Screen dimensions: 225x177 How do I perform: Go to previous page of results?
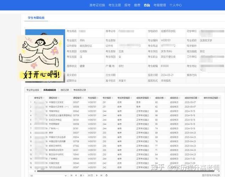[x=76, y=175]
